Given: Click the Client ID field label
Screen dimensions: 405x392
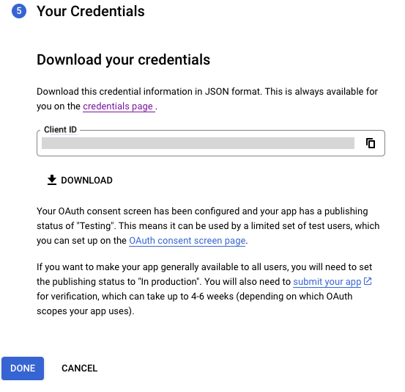Looking at the screenshot, I should pos(61,129).
